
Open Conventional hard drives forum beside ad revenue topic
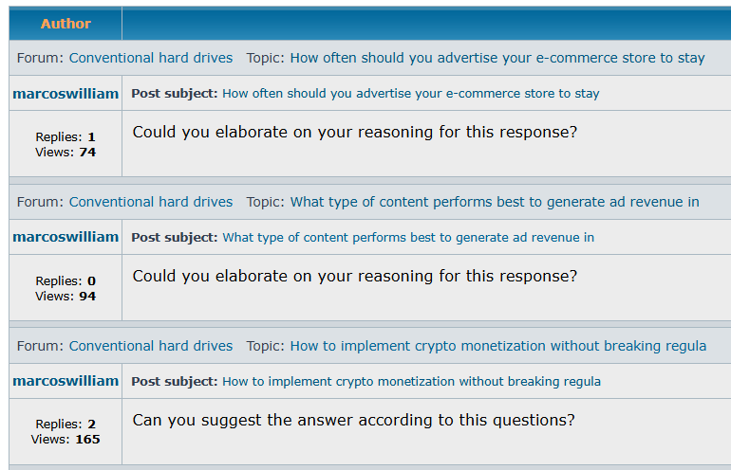click(x=151, y=202)
